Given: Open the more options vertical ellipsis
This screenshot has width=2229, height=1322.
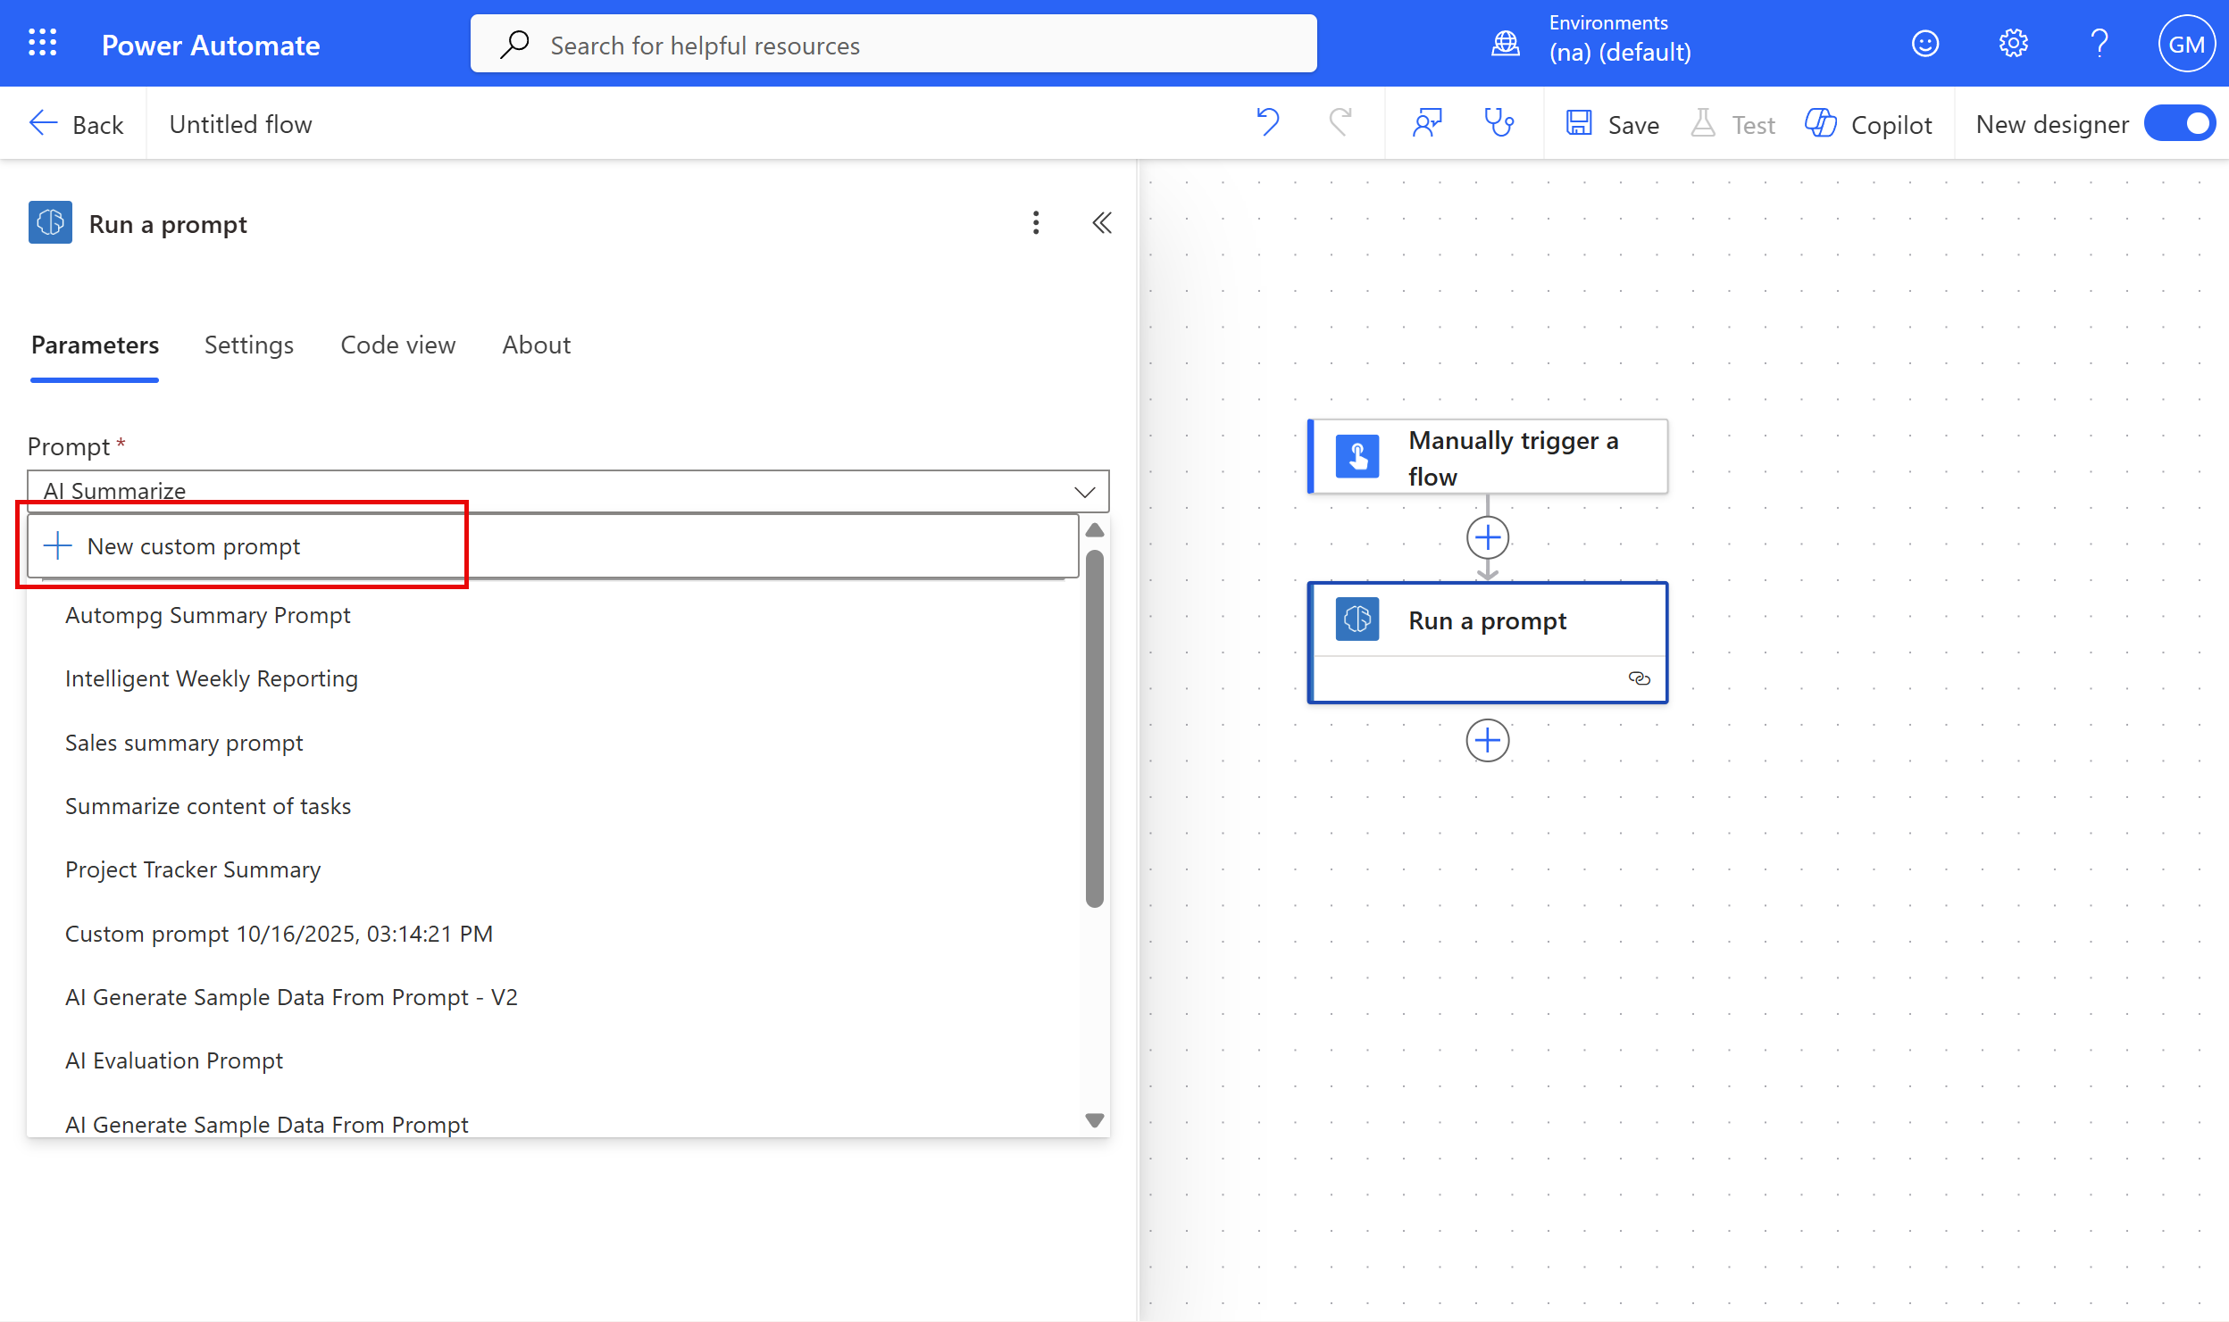Looking at the screenshot, I should point(1036,223).
